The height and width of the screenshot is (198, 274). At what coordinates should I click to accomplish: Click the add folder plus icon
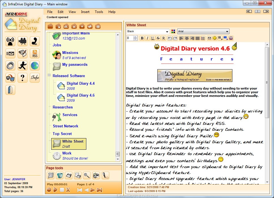click(82, 27)
